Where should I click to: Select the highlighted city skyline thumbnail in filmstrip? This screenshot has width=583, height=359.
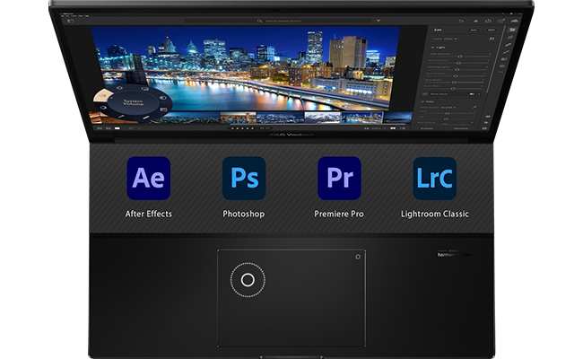point(362,118)
